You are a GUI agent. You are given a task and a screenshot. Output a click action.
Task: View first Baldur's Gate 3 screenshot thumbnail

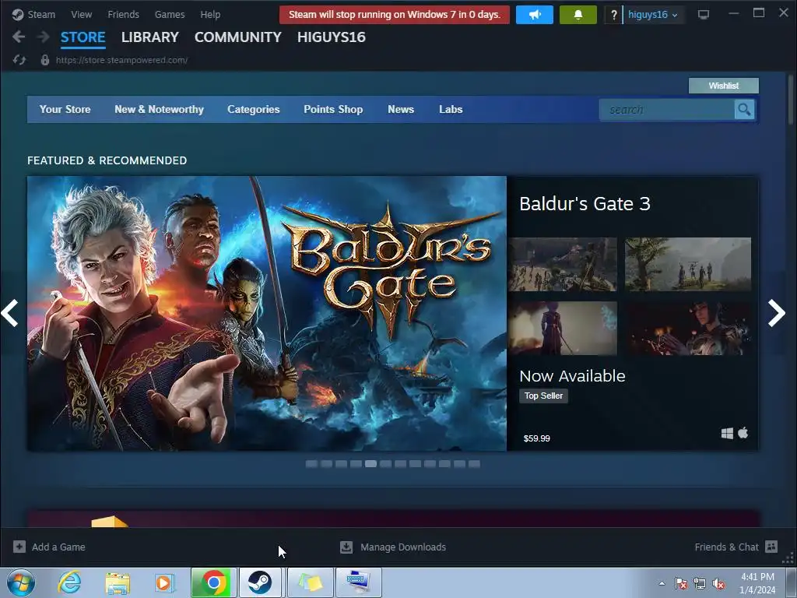563,265
